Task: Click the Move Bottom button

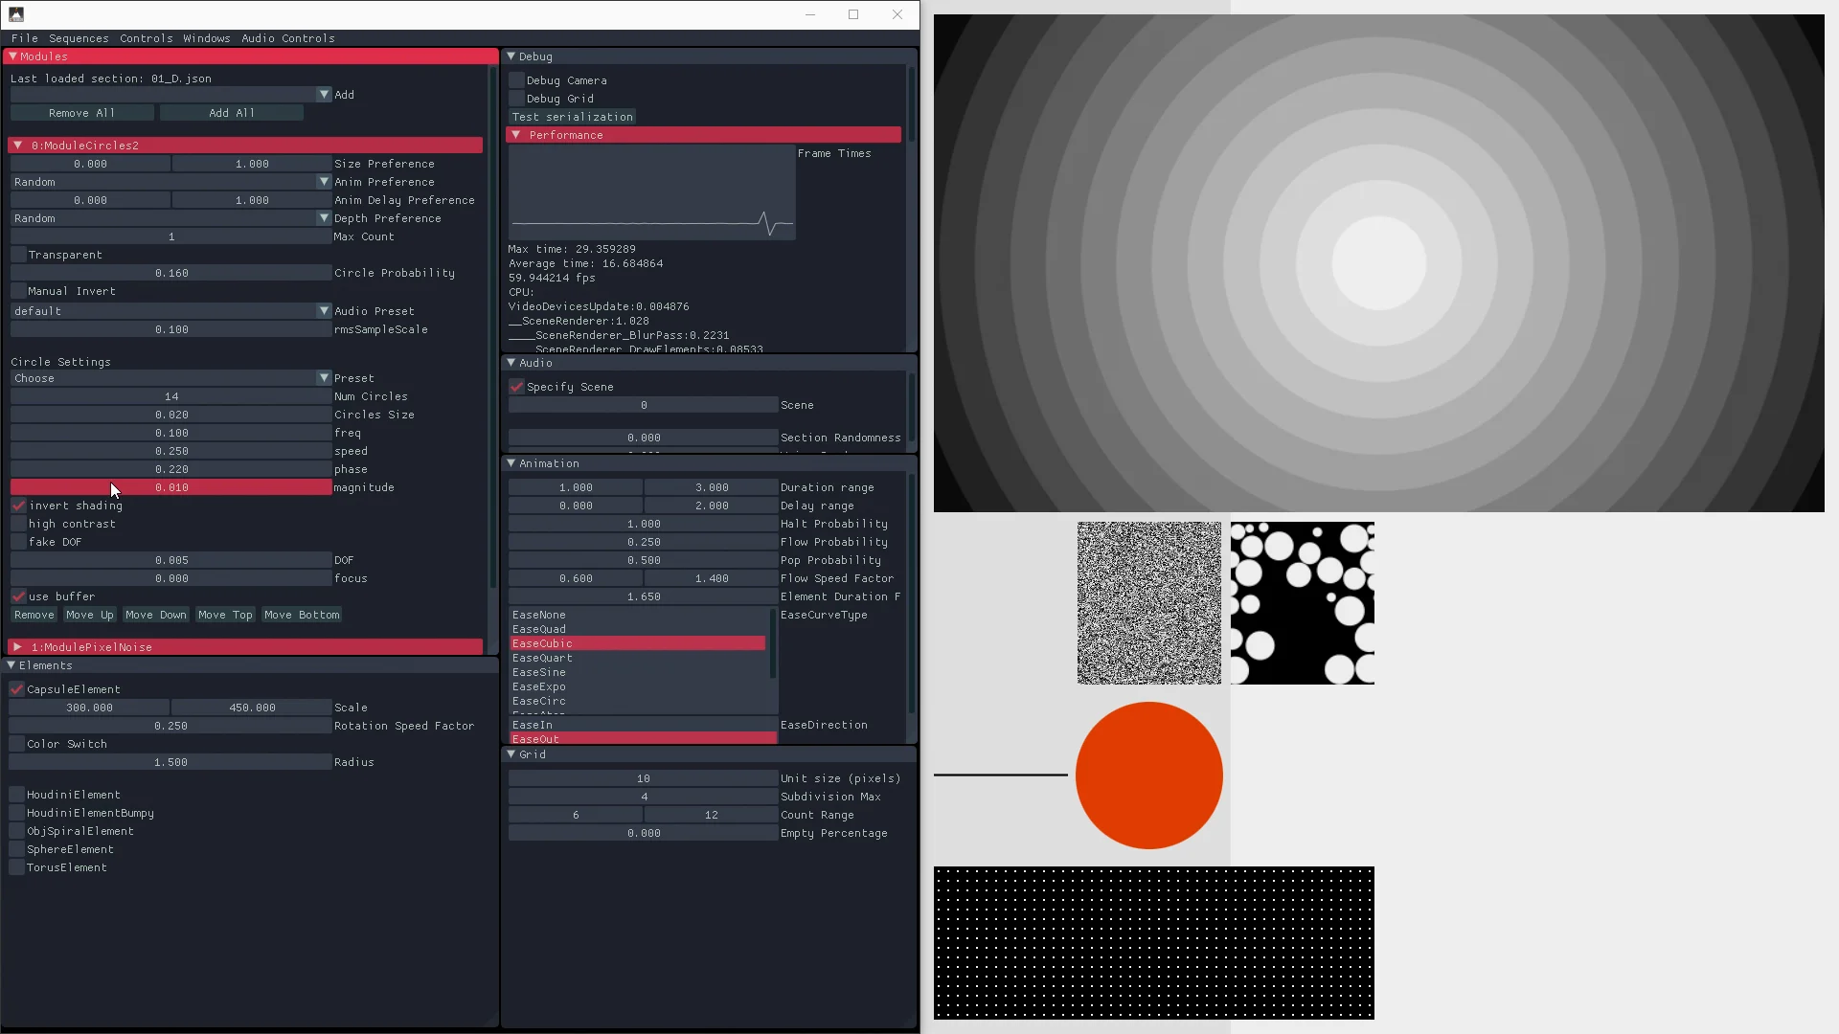Action: click(x=302, y=615)
